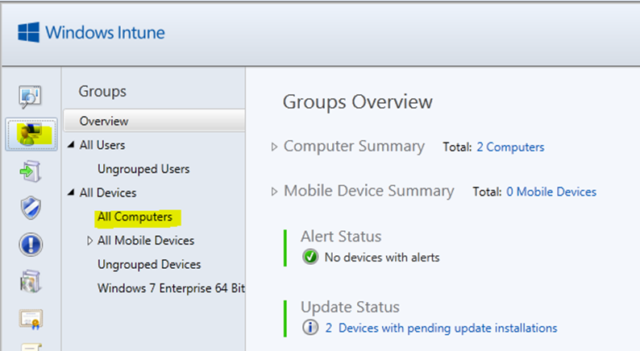The height and width of the screenshot is (351, 640).
Task: Open the Software workspace icon
Action: point(31,281)
